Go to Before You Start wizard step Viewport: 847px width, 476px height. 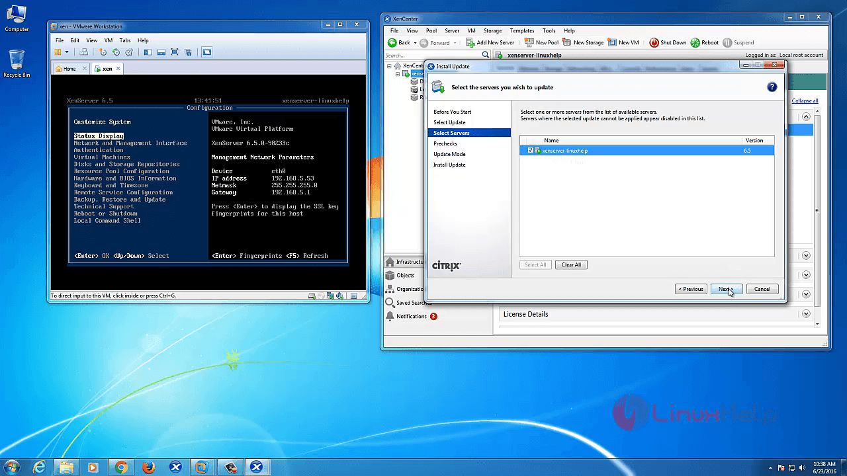coord(453,112)
